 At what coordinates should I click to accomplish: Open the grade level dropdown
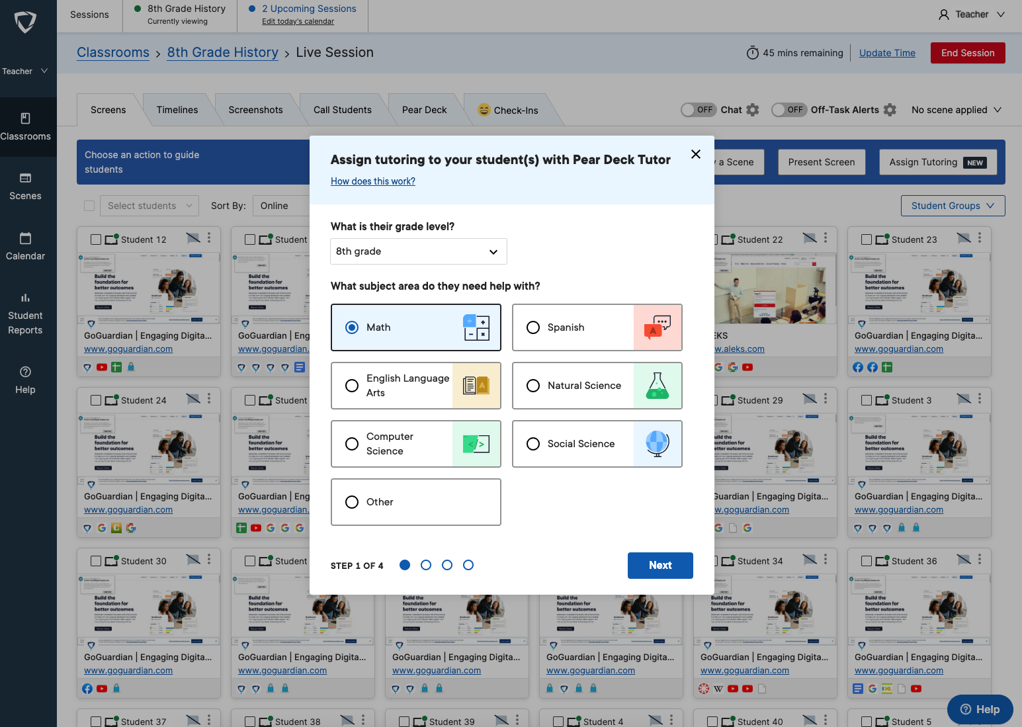419,251
